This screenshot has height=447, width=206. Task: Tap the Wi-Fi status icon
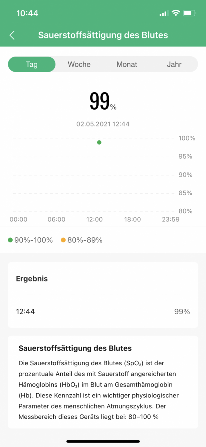pyautogui.click(x=176, y=13)
